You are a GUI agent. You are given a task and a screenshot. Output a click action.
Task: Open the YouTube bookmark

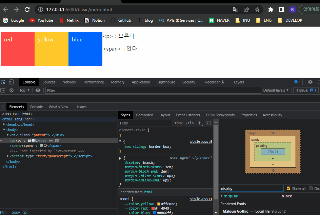click(41, 20)
